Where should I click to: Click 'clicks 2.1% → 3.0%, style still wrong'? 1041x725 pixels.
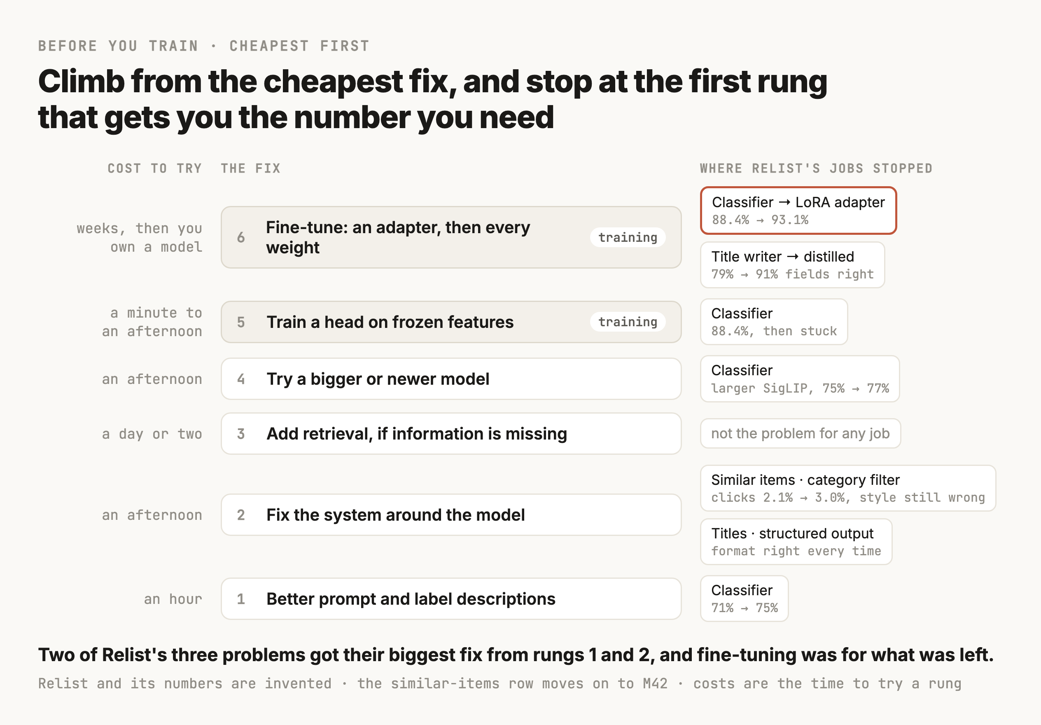[x=848, y=497]
